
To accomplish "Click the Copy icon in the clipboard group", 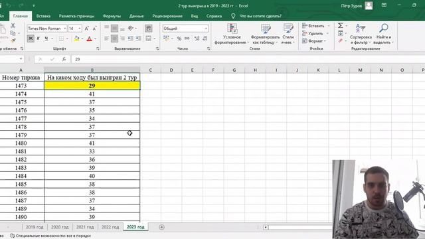I will (x=13, y=33).
